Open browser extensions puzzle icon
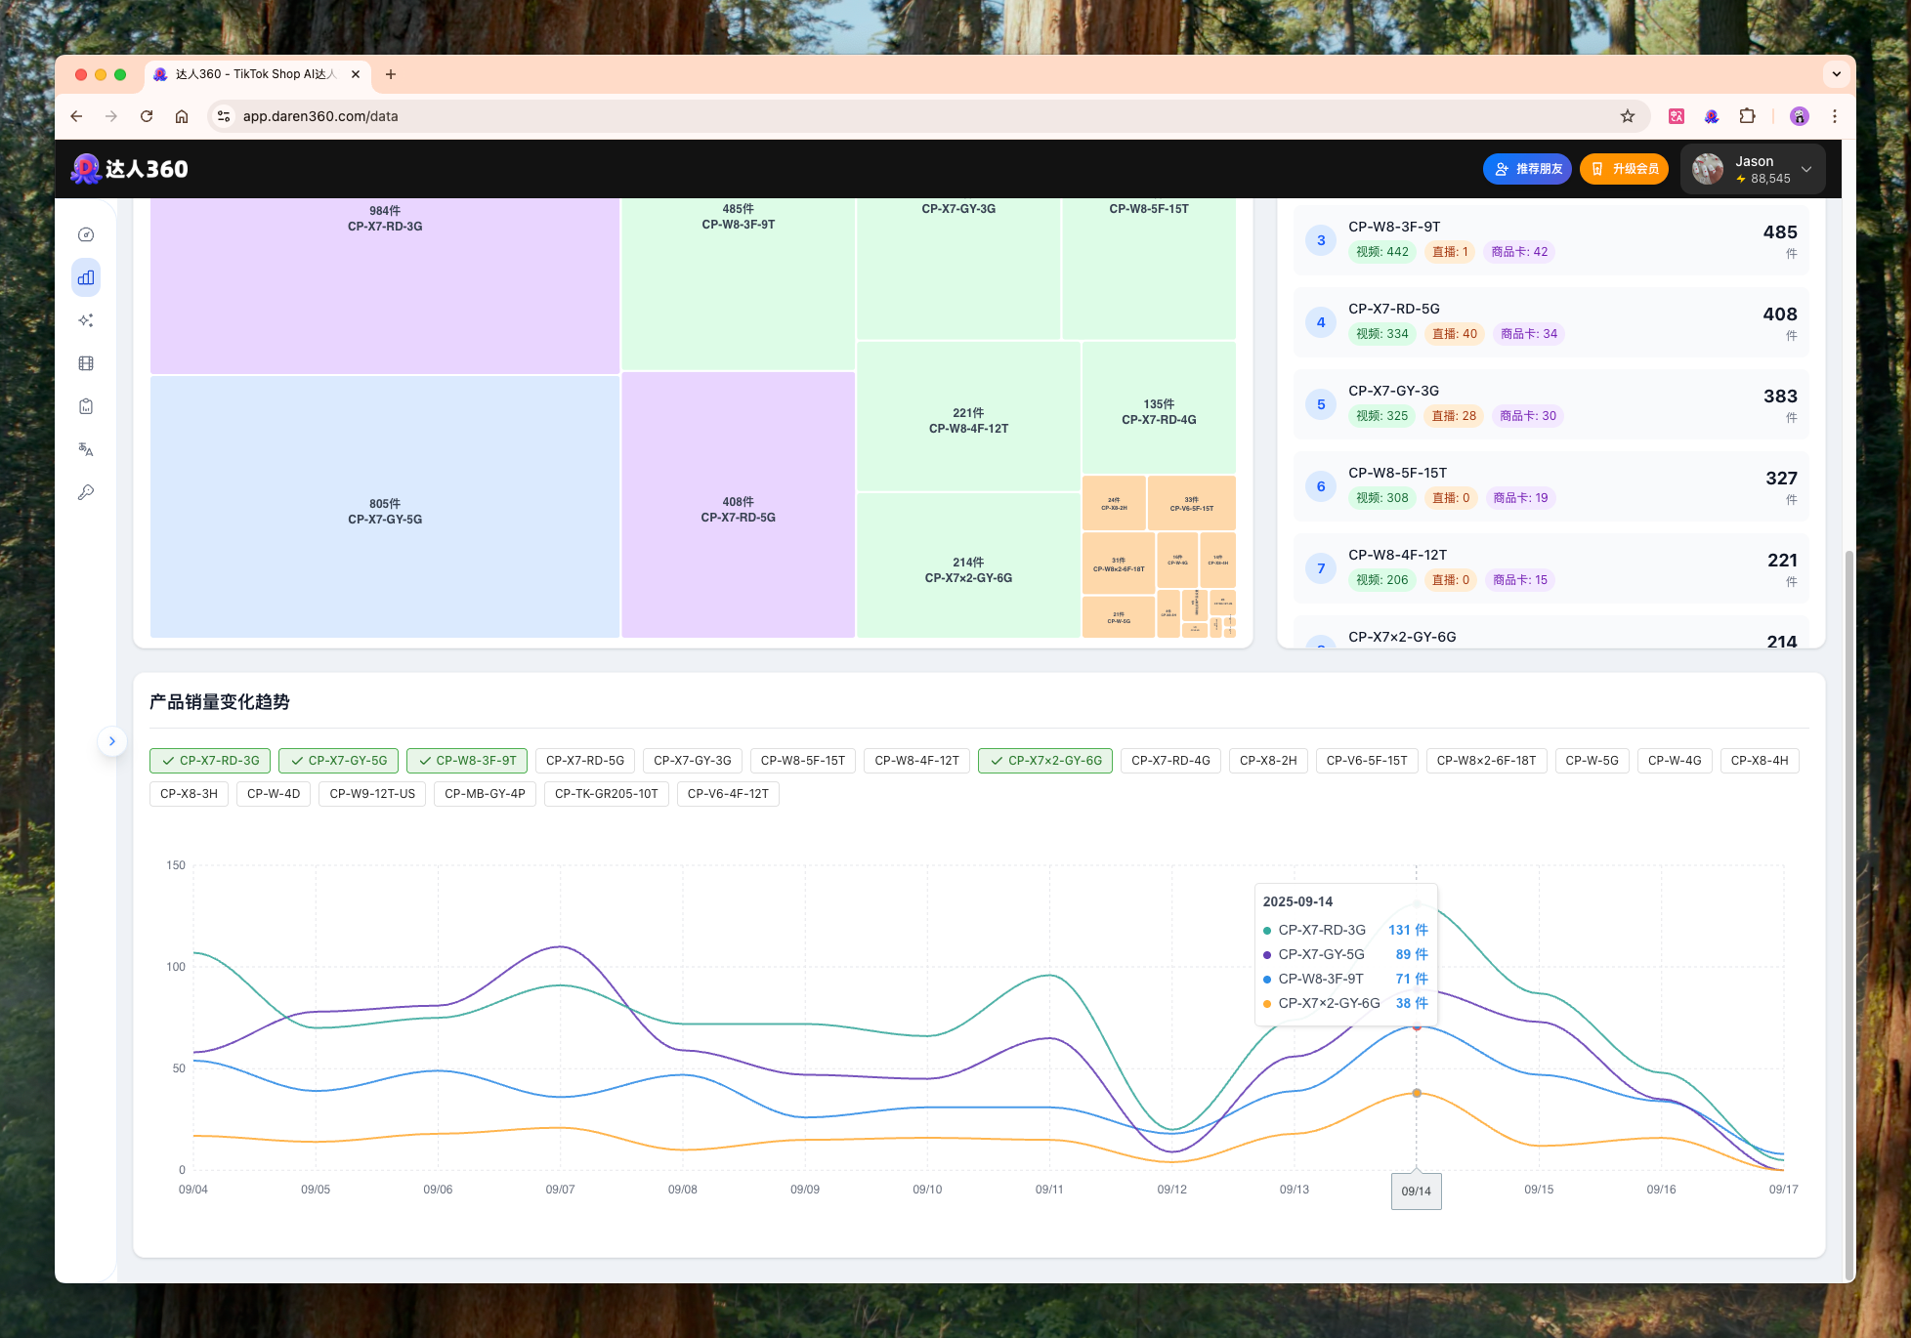 click(x=1747, y=116)
